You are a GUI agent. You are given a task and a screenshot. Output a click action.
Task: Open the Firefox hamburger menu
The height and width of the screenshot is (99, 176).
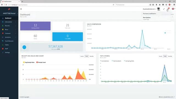tap(174, 5)
